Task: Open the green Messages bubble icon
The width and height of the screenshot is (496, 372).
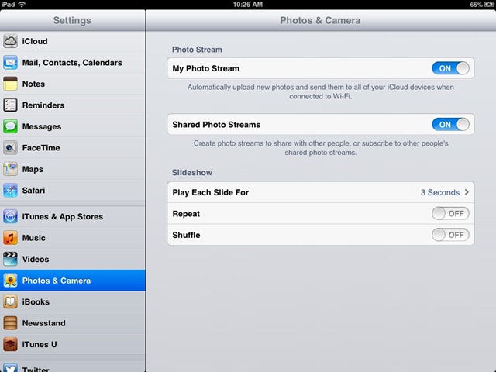Action: point(10,126)
